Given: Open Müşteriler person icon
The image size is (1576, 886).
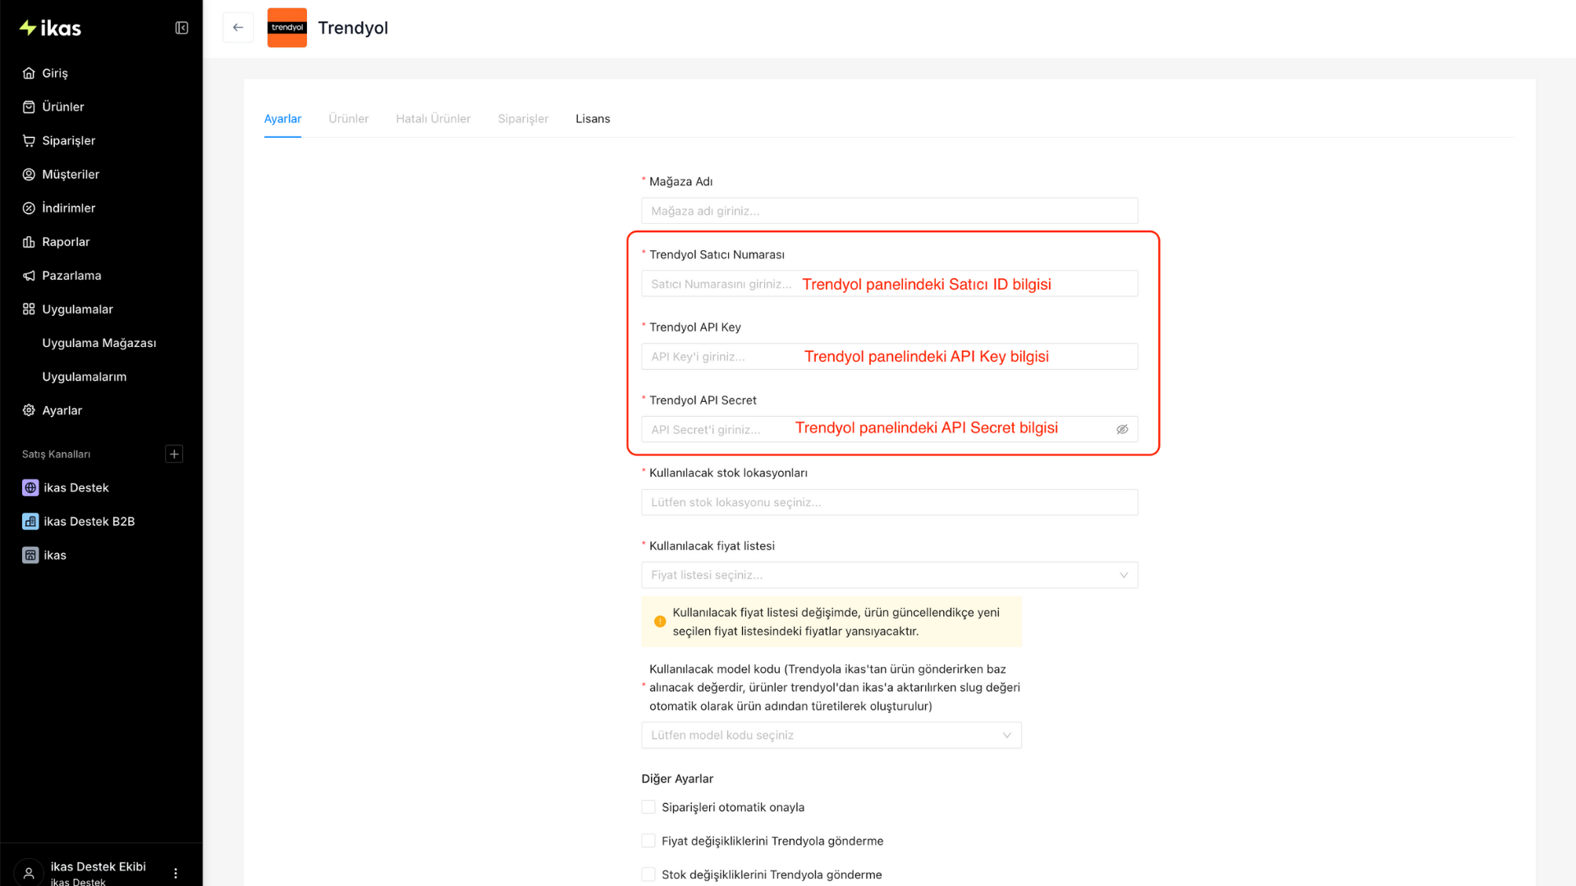Looking at the screenshot, I should pos(29,174).
